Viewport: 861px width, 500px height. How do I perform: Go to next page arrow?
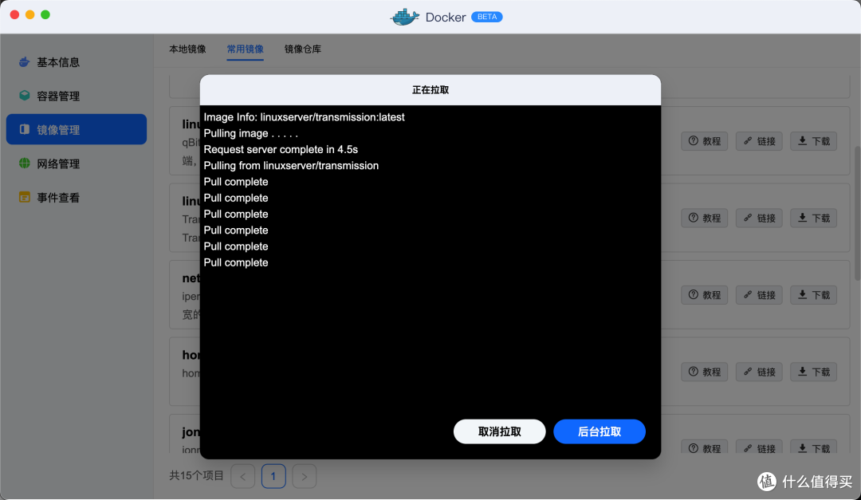point(305,476)
